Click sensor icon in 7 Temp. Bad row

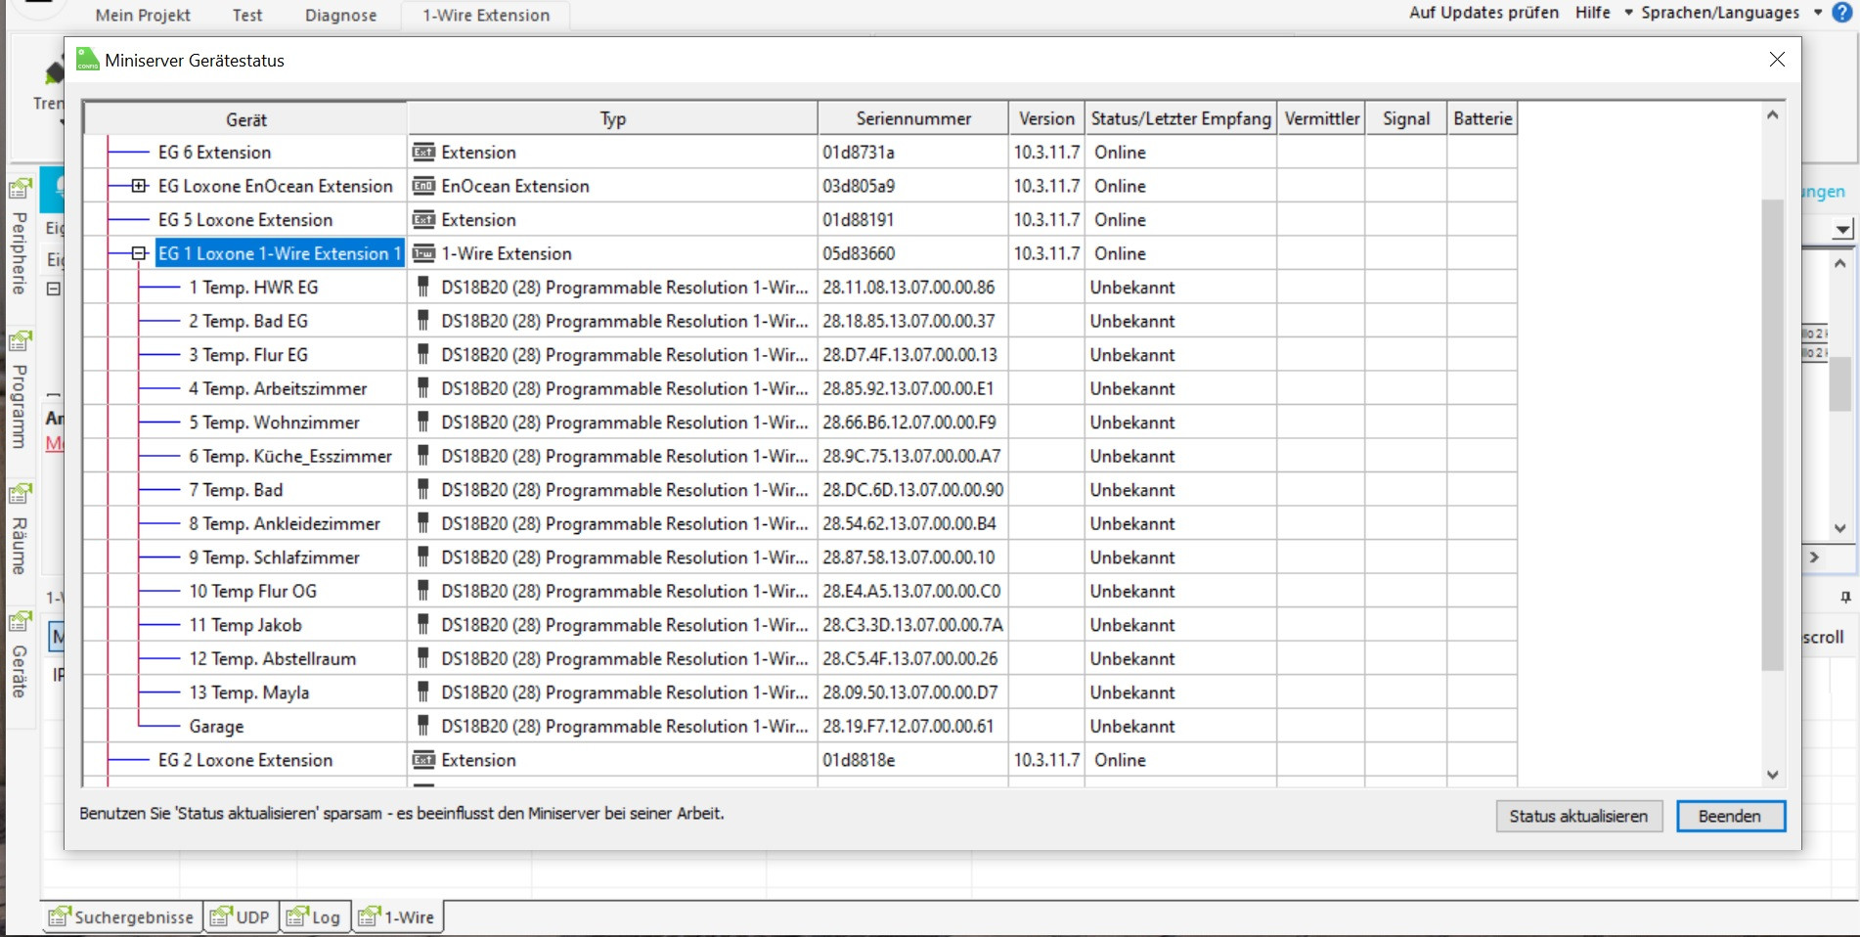click(423, 490)
